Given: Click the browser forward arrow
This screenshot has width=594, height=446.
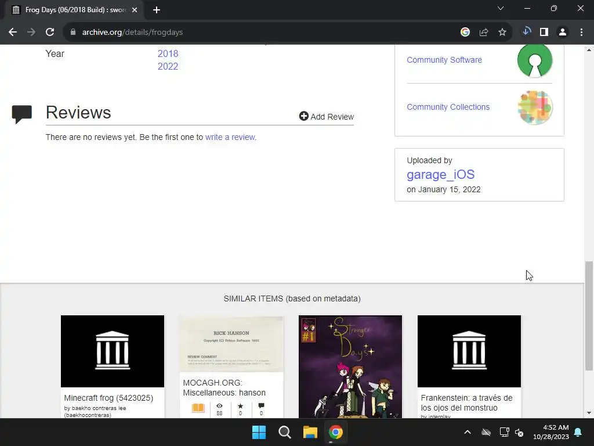Looking at the screenshot, I should 31,33.
